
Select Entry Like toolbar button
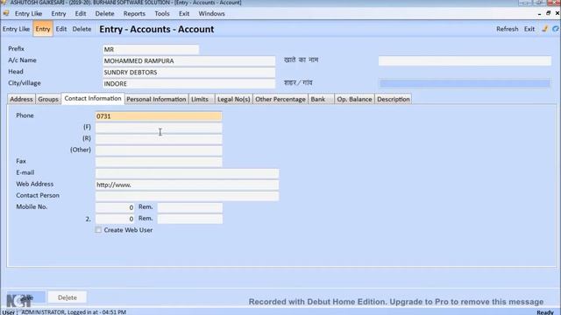pyautogui.click(x=16, y=29)
